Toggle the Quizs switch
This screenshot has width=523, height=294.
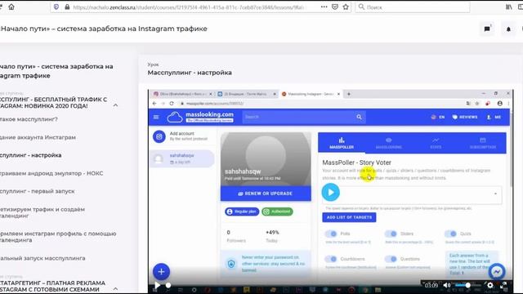(x=450, y=234)
